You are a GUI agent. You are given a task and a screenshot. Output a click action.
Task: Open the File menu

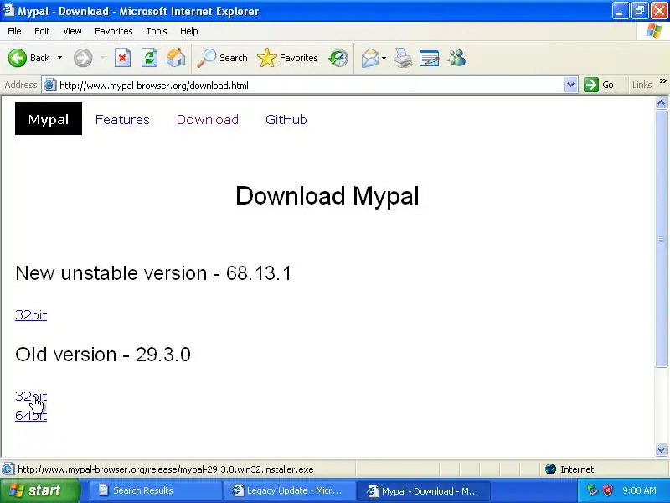coord(14,31)
